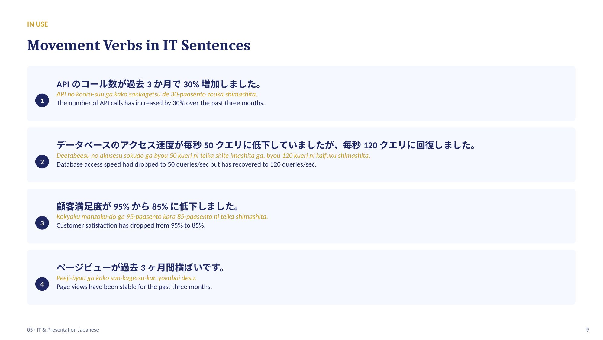Viewport: 603px width, 340px height.
Task: Click the romaji line starting 'Deetabeesu no akusesu'
Action: pos(213,156)
